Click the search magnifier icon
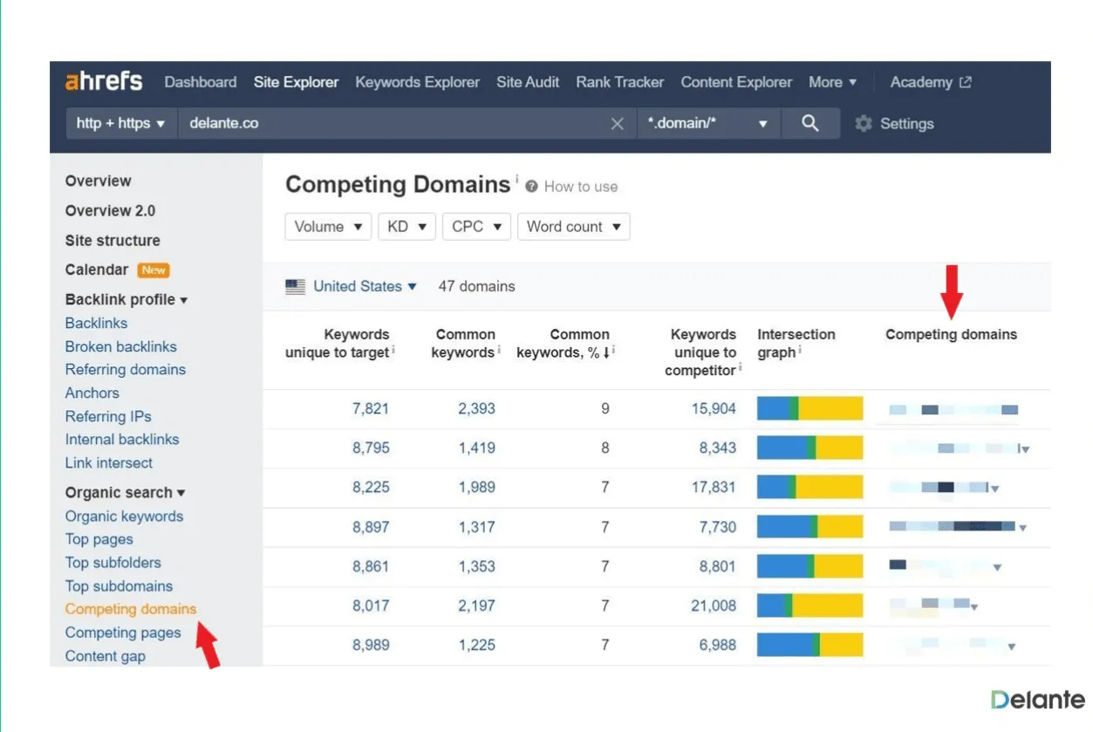This screenshot has height=732, width=1093. click(x=810, y=123)
